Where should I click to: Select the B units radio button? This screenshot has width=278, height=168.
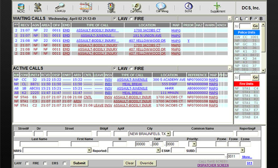pos(256,19)
